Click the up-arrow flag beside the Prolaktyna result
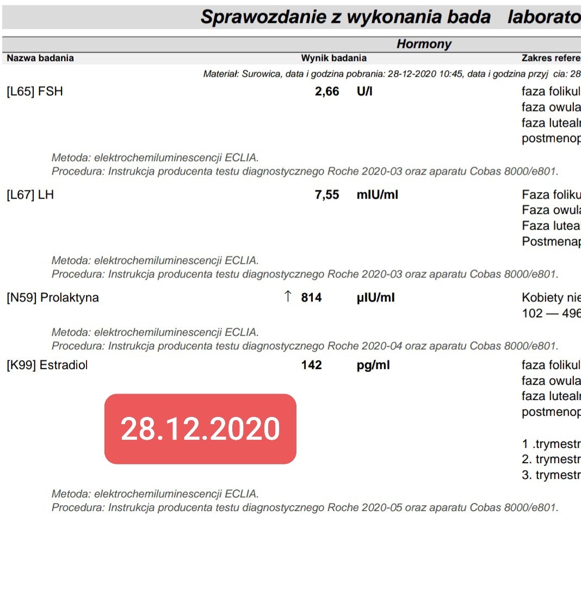581x590 pixels. click(288, 296)
